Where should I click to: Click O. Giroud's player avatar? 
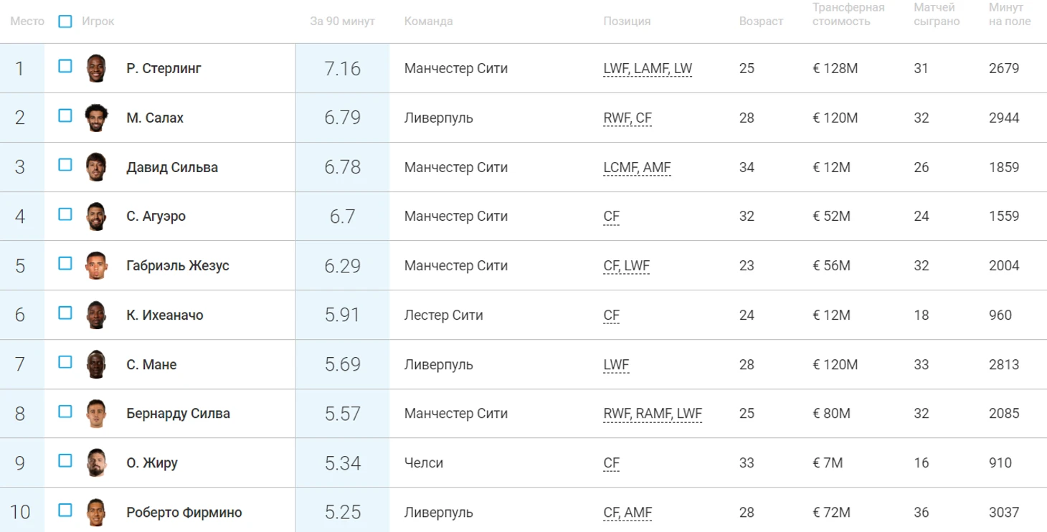coord(95,462)
